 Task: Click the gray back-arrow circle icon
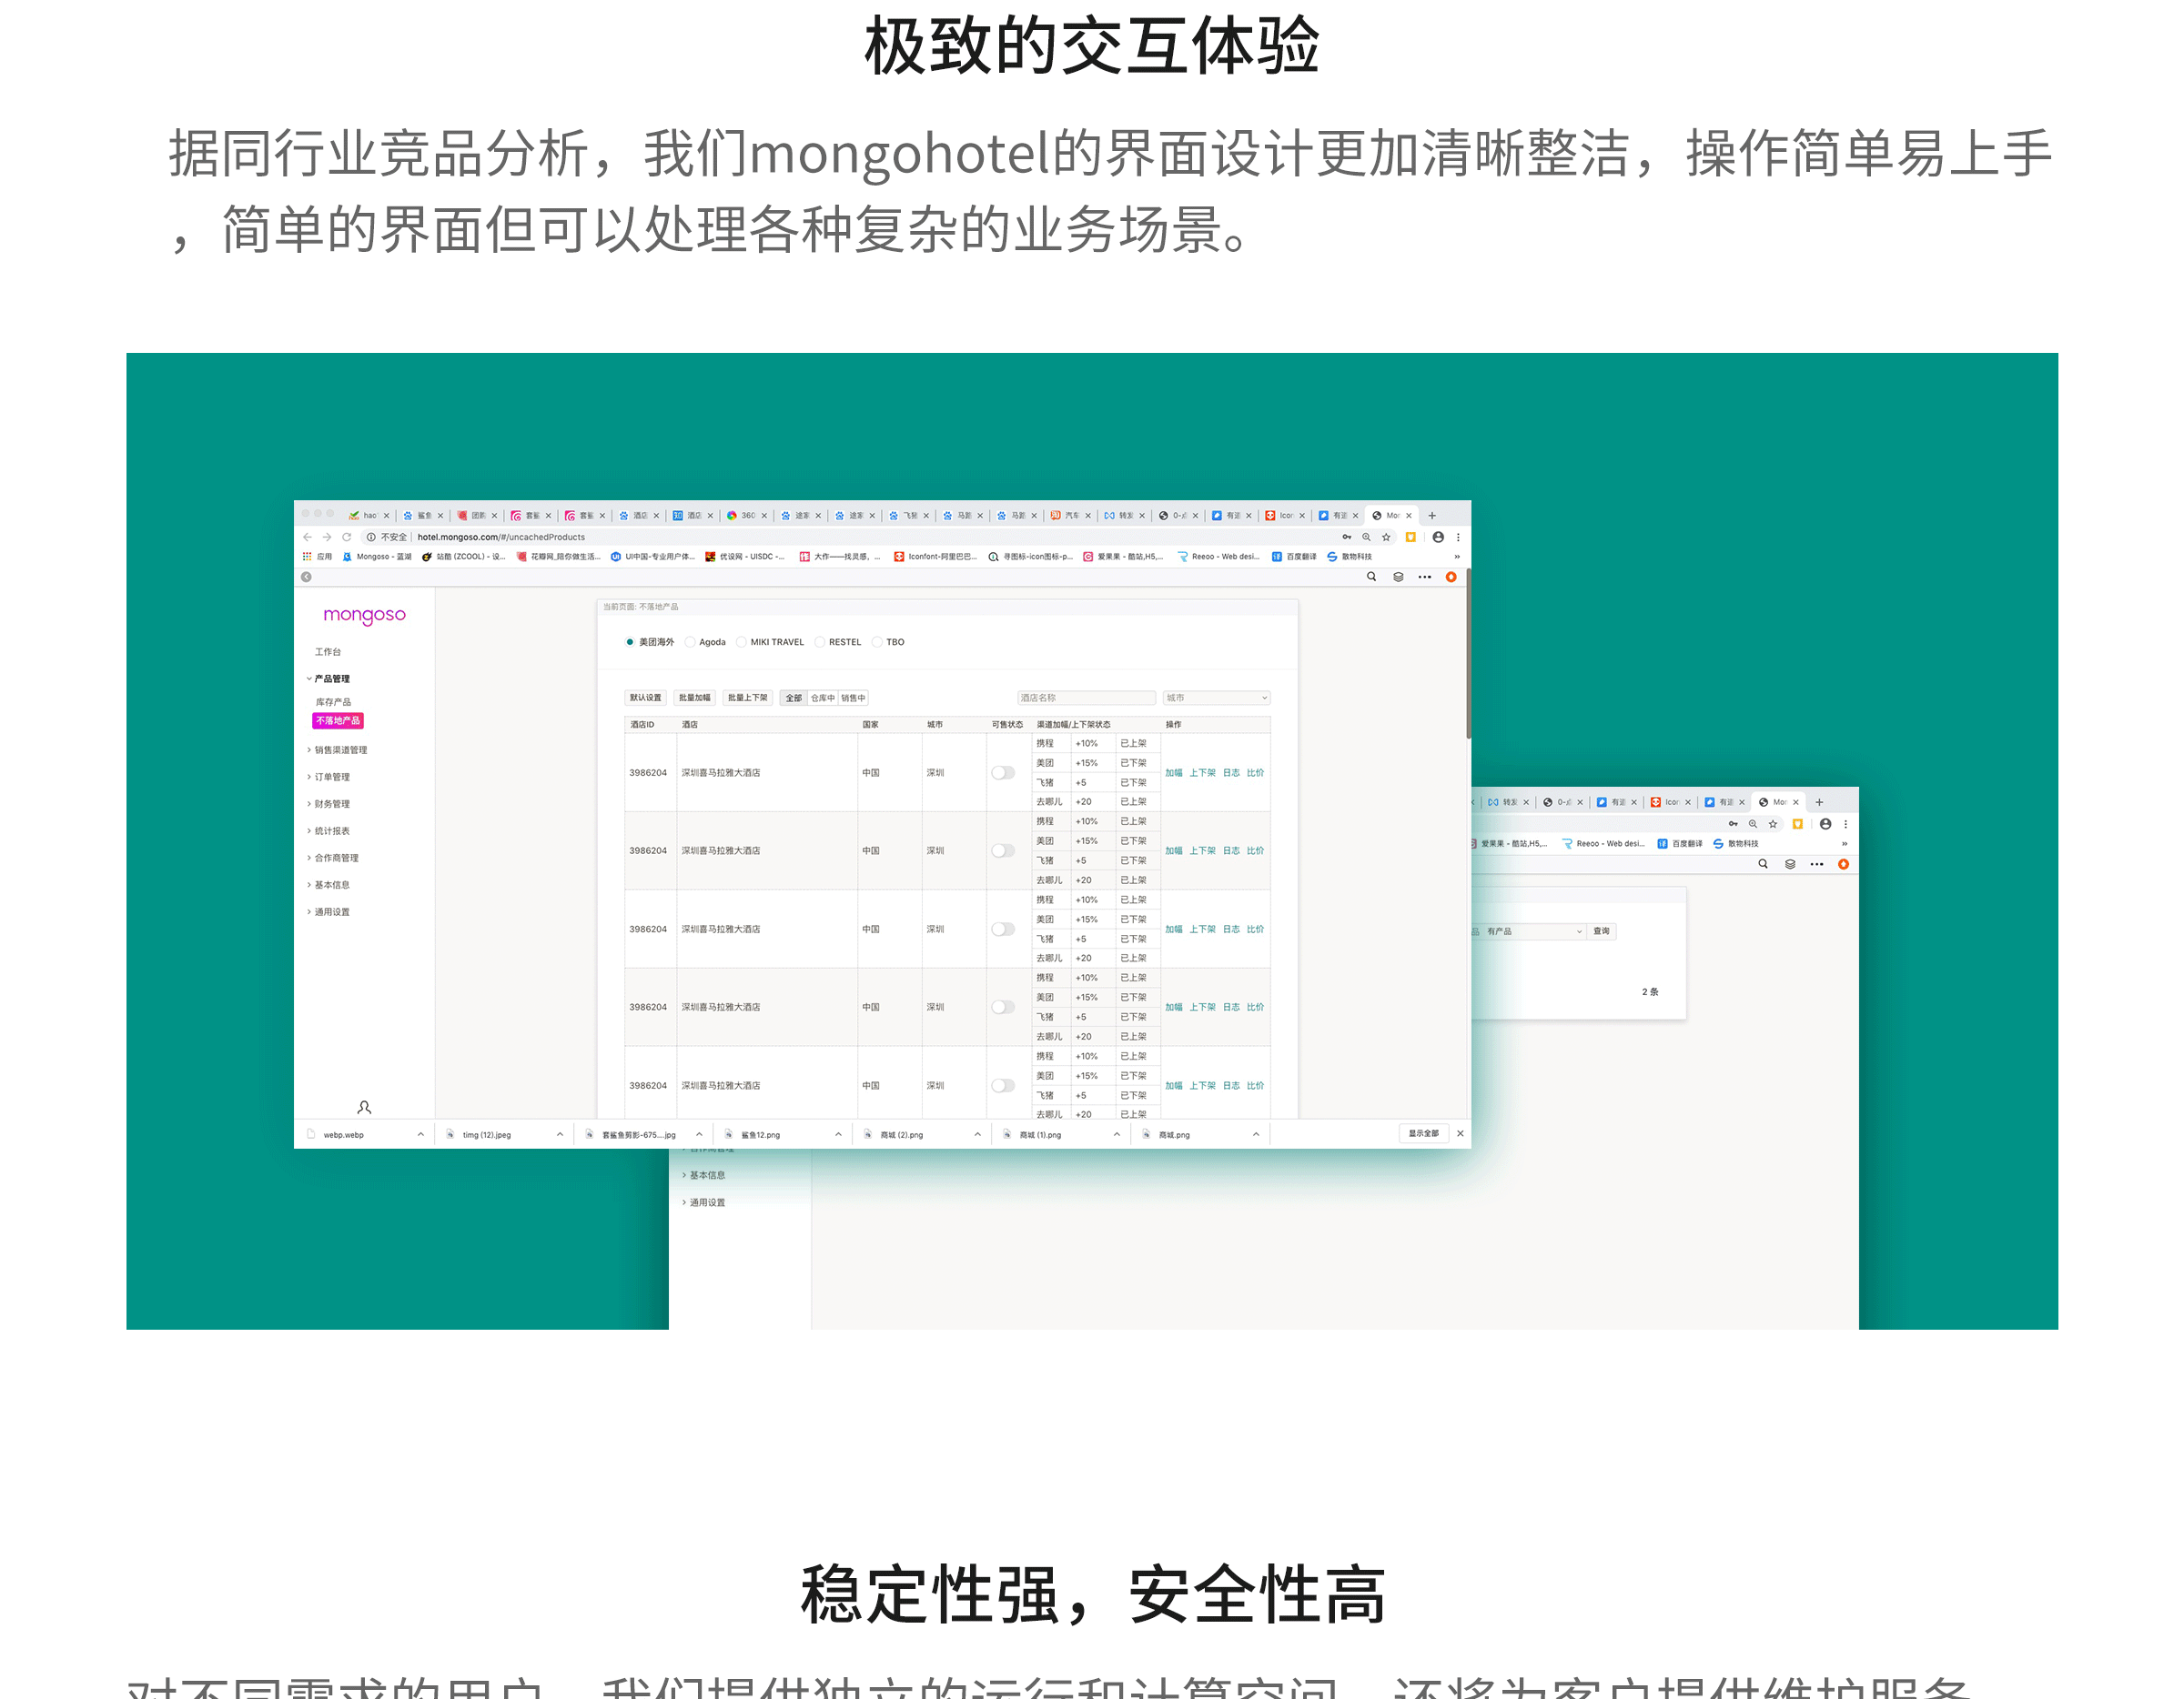coord(306,577)
